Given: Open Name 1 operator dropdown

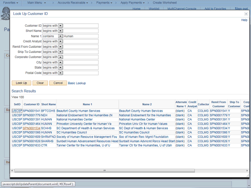Looking at the screenshot, I should pyautogui.click(x=60, y=36).
